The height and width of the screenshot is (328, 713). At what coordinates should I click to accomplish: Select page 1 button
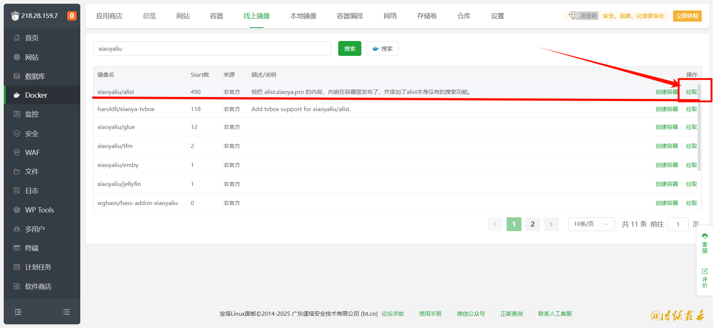[514, 224]
